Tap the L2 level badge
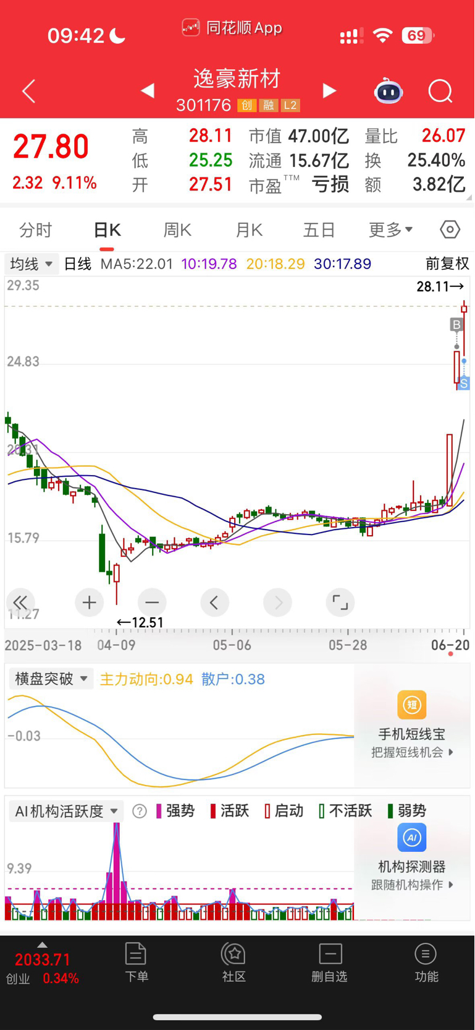This screenshot has height=1030, width=475. 290,105
